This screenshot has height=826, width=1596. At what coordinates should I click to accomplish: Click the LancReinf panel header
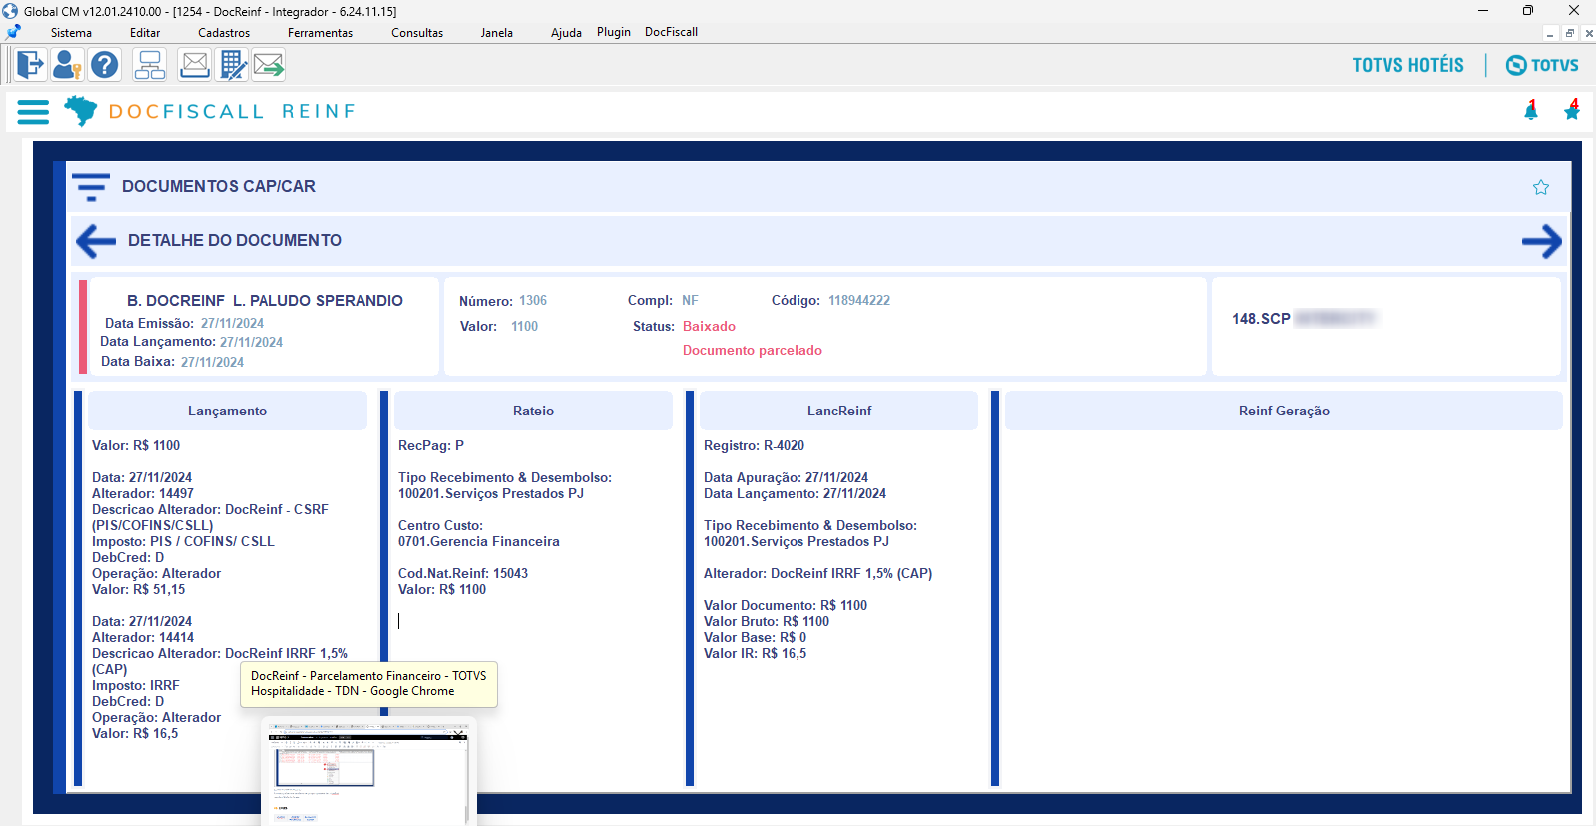(839, 411)
